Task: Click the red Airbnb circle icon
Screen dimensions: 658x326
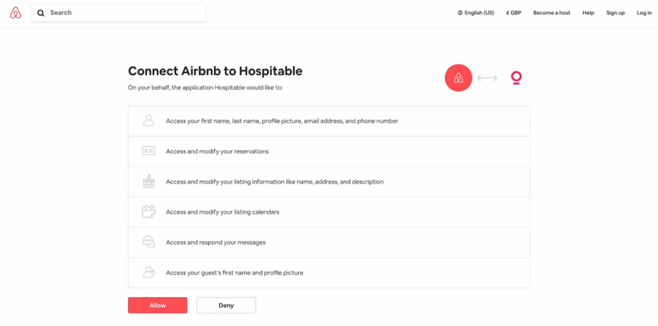Action: [458, 78]
